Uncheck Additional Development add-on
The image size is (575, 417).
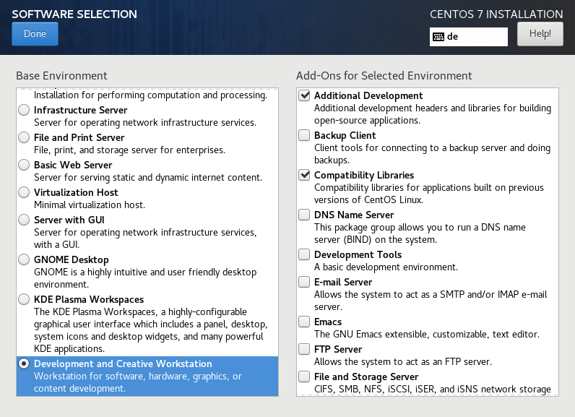pos(304,96)
